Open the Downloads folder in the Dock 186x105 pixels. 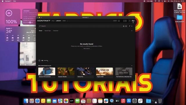[149, 101]
